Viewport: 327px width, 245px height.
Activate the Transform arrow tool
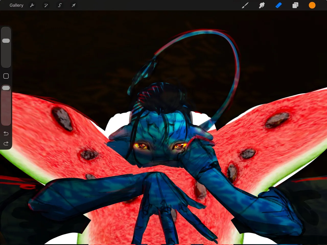coord(74,5)
